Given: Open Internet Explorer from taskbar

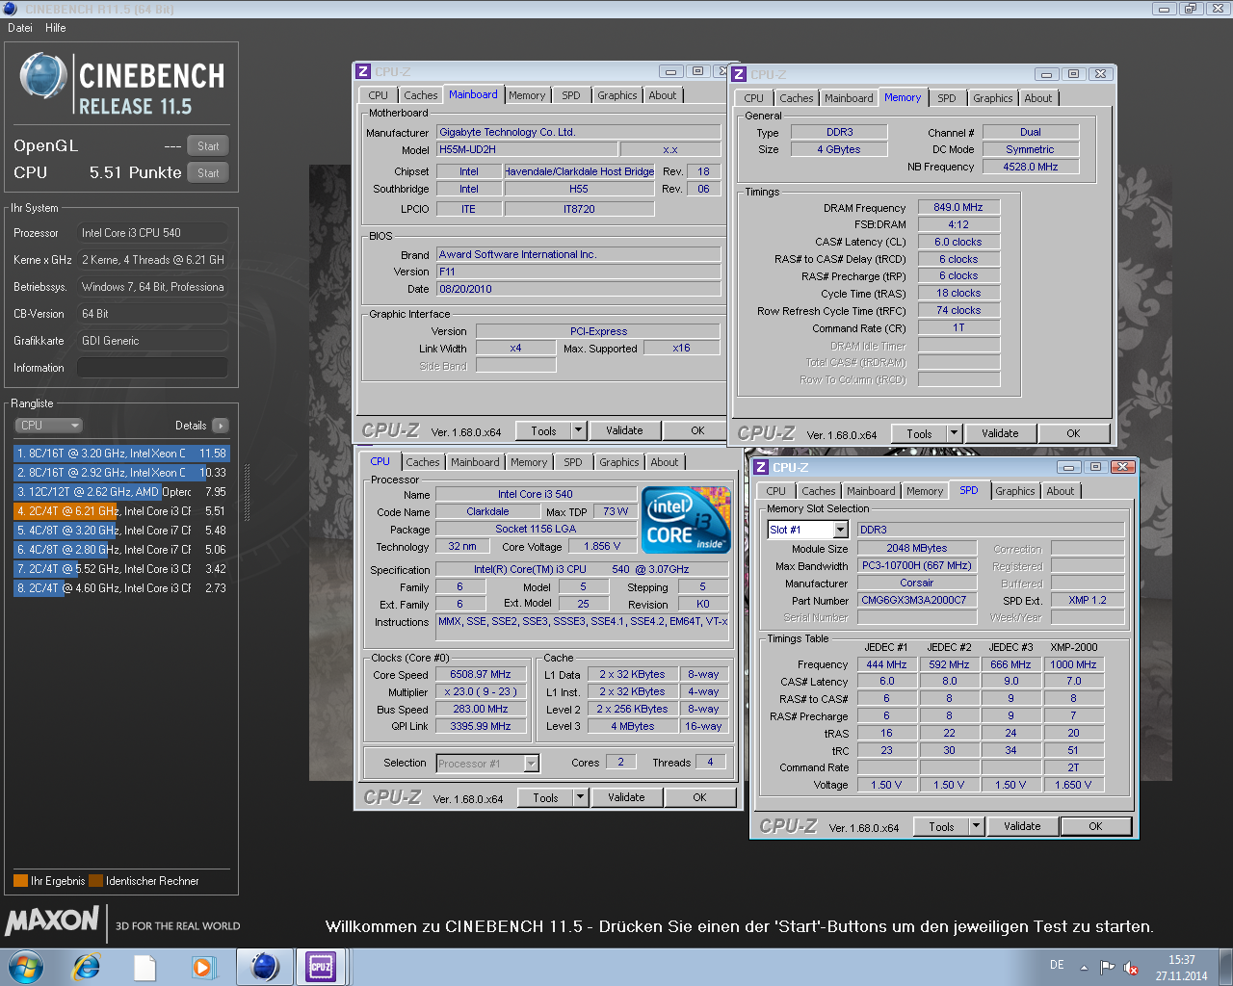Looking at the screenshot, I should (87, 966).
